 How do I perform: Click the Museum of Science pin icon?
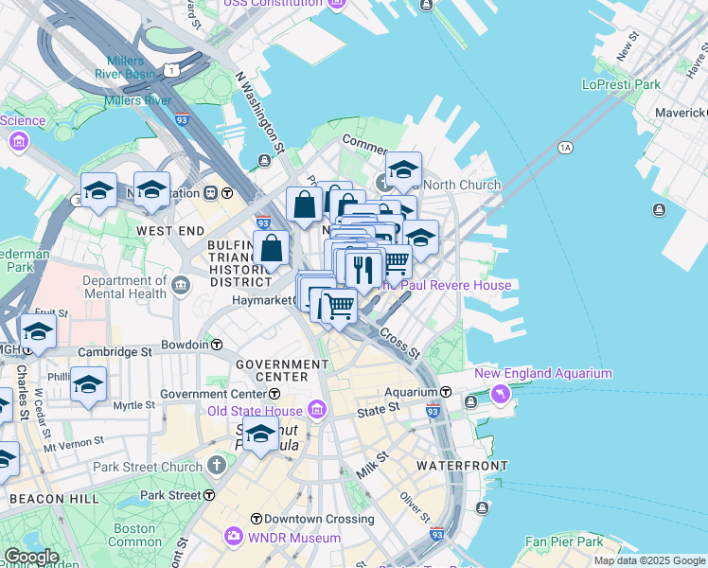(19, 141)
